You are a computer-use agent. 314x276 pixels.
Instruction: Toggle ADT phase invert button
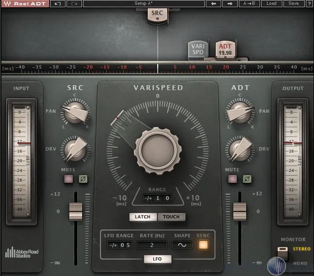tap(247, 179)
